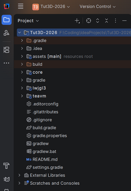
Task: Expand the teavm module
Action: tap(22, 96)
